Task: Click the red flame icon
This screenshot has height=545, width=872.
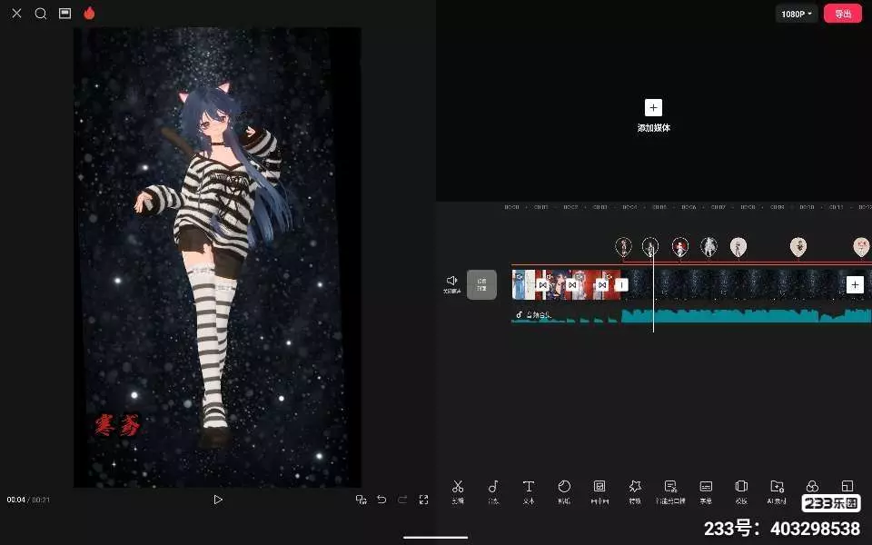Action: (x=89, y=14)
